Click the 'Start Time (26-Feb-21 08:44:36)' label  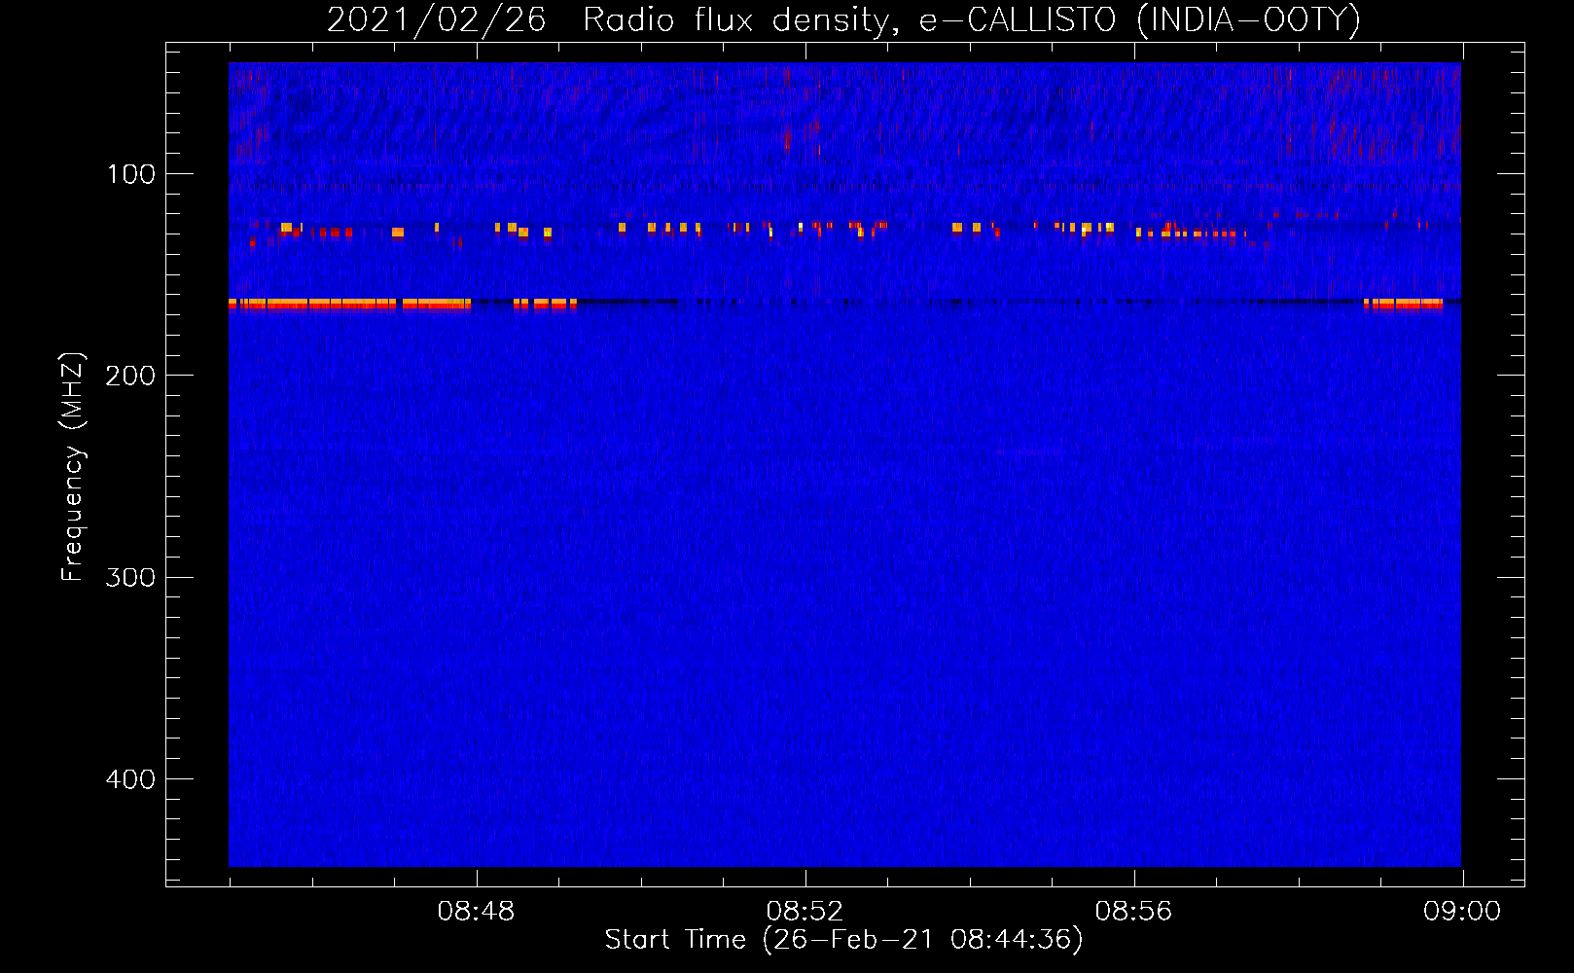coord(843,940)
